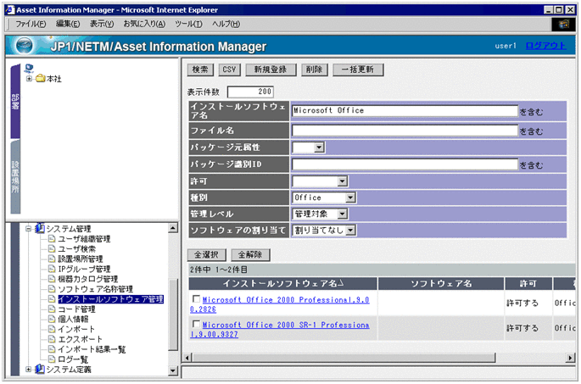Click the page icon beside エクスポート
The image size is (581, 384).
coord(52,339)
